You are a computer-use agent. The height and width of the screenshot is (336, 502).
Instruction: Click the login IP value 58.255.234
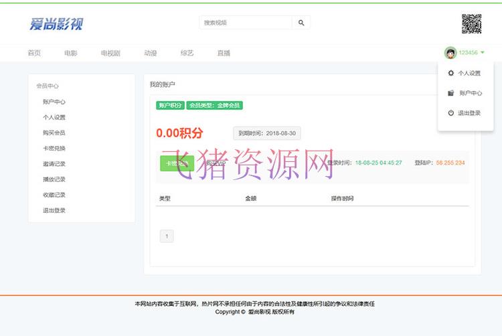(450, 163)
